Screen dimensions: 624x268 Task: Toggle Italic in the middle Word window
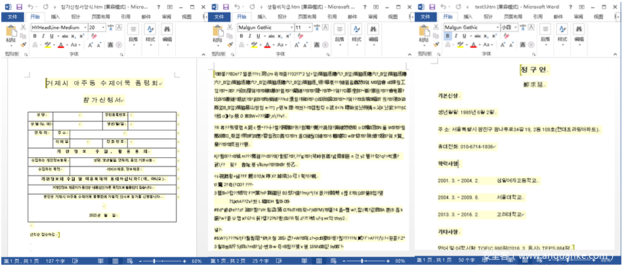point(249,37)
